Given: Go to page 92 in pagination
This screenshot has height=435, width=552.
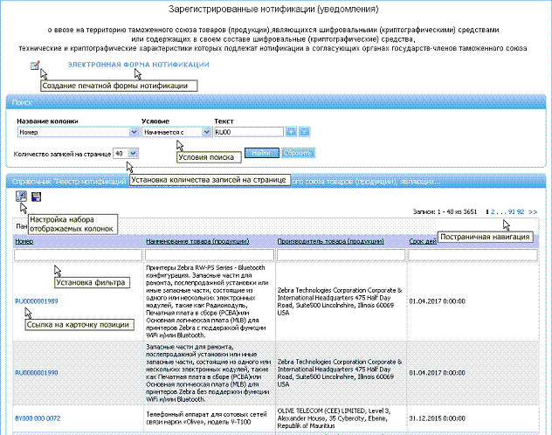Looking at the screenshot, I should pyautogui.click(x=521, y=211).
